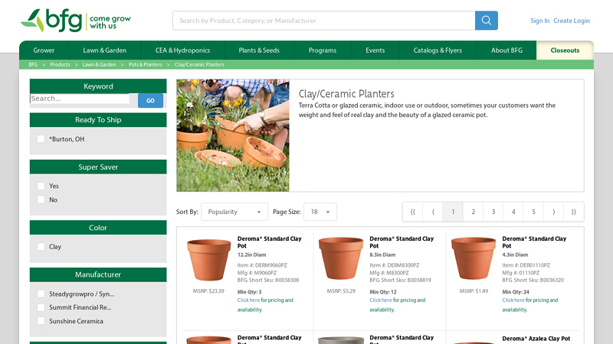Click the Keyword search input
Image resolution: width=613 pixels, height=344 pixels.
click(80, 99)
